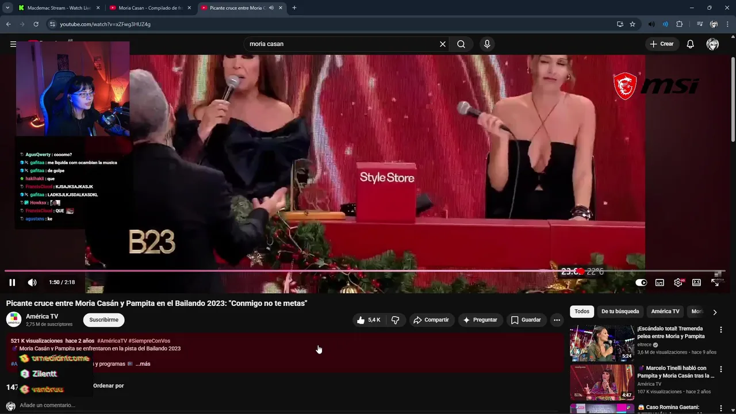Go back to previous page
This screenshot has width=736, height=414.
8,24
